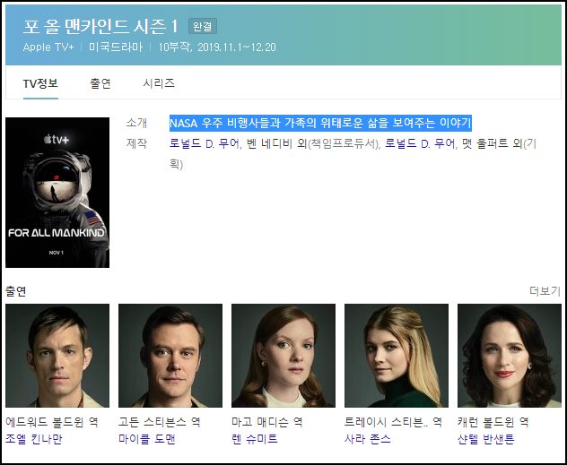Click 더보기 to see more cast
This screenshot has width=567, height=465.
pos(545,291)
